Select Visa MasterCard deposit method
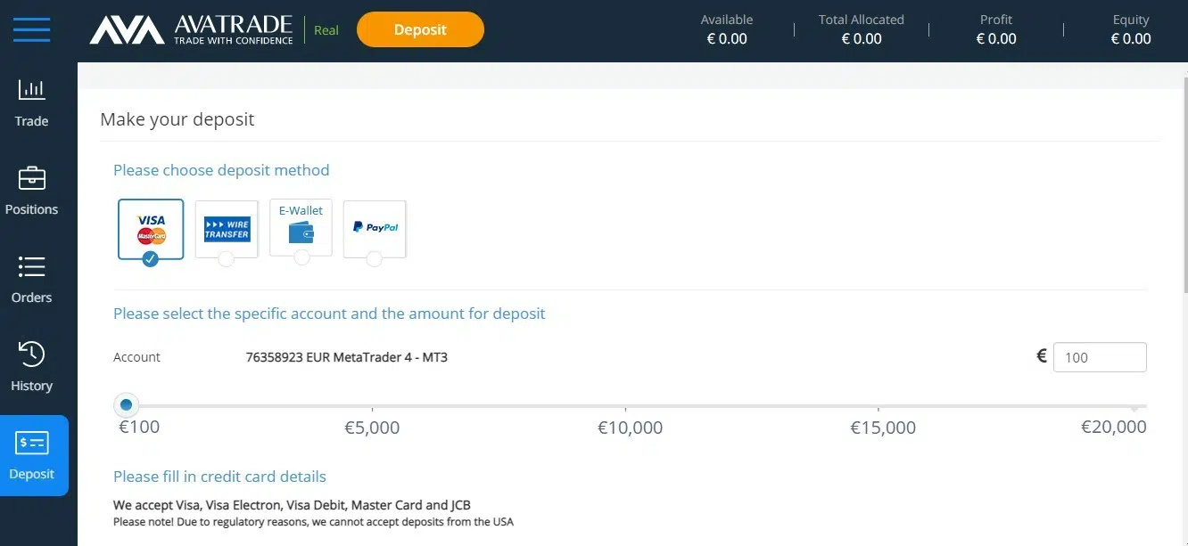Screen dimensions: 1188x546 pos(151,229)
